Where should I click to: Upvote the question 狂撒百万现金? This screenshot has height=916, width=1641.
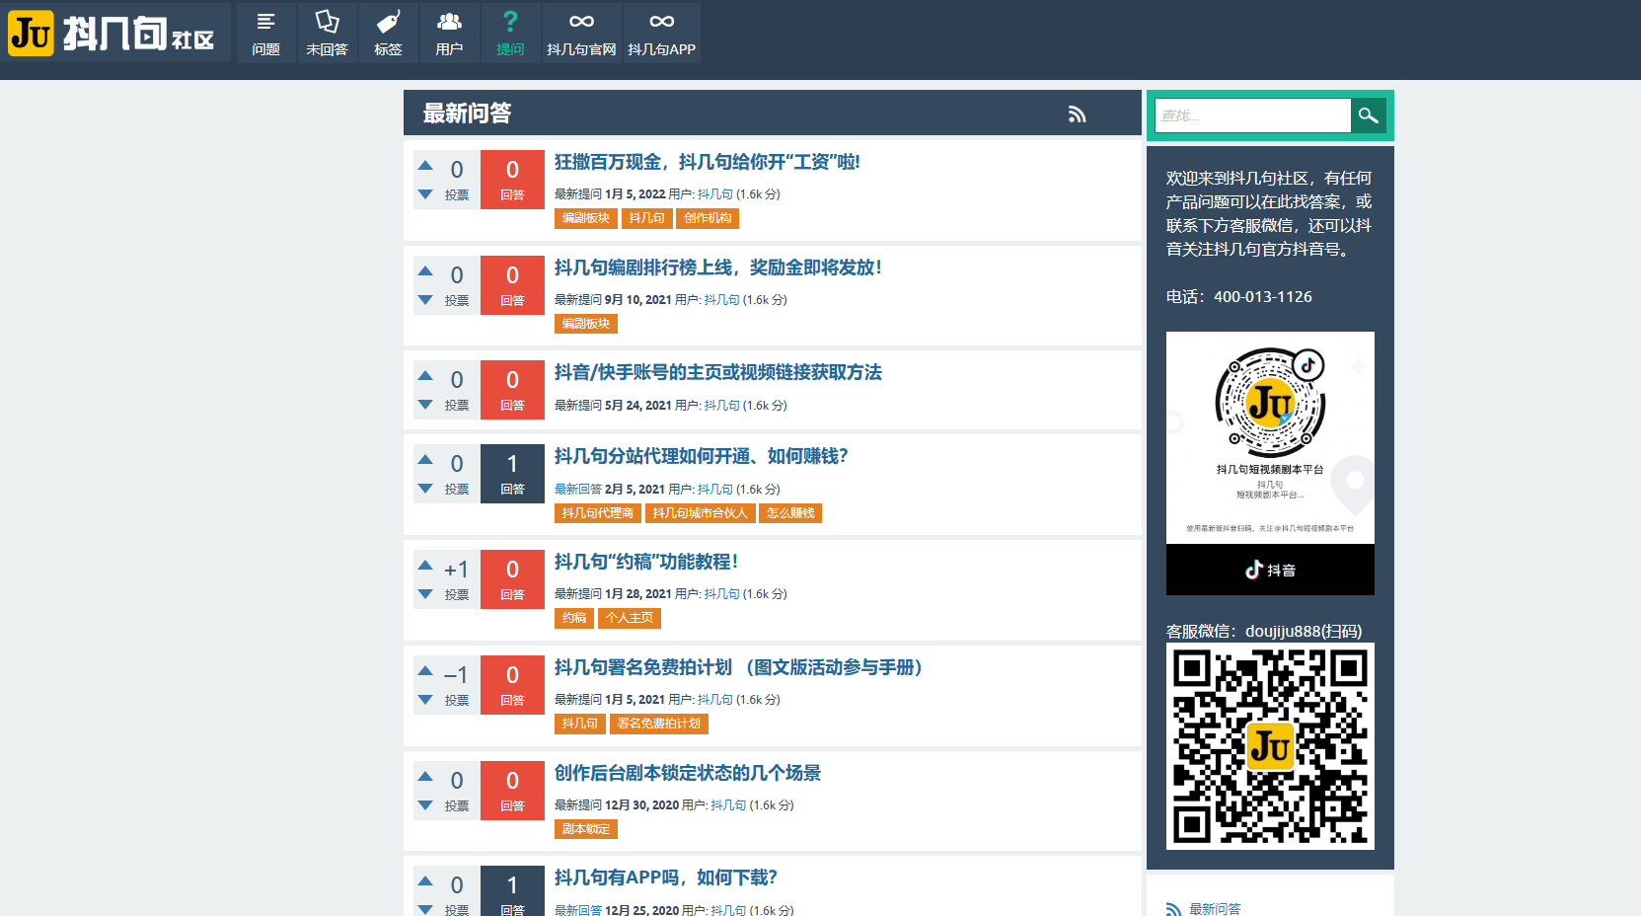[425, 164]
